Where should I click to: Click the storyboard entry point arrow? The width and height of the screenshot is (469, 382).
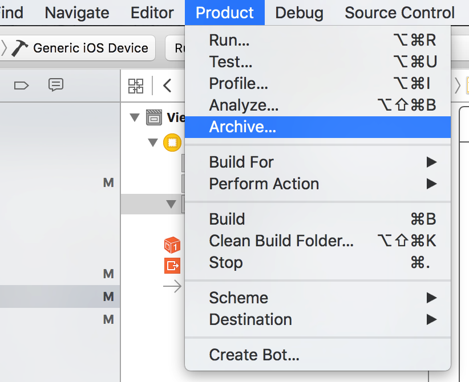point(172,286)
